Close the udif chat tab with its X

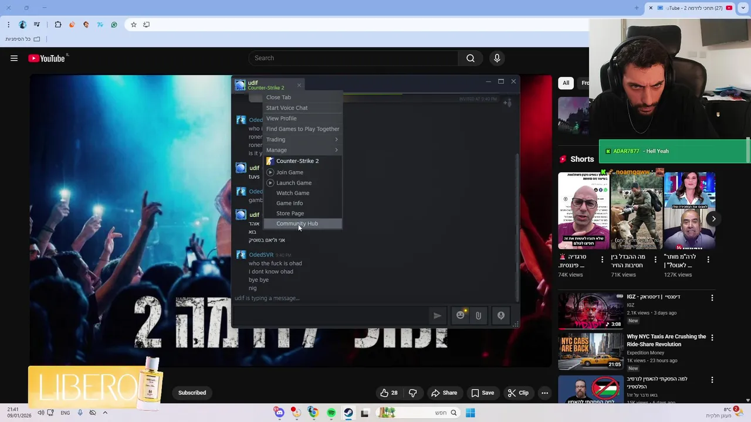coord(299,86)
